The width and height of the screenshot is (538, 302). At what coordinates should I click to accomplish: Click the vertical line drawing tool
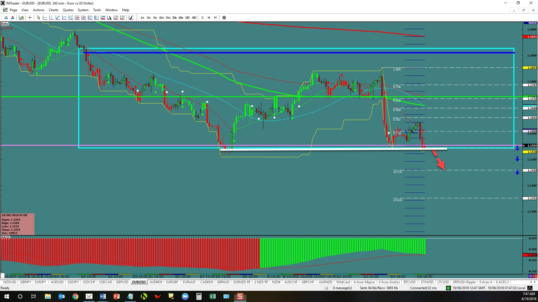coord(51,18)
